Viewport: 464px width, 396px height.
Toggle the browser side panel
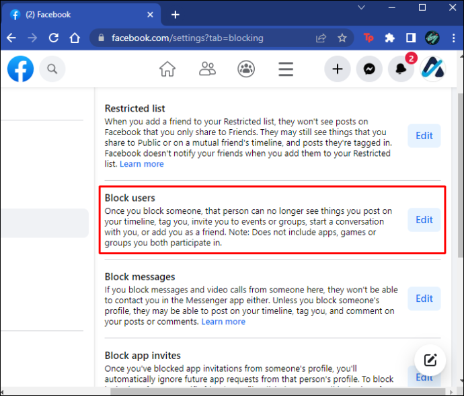coord(411,38)
